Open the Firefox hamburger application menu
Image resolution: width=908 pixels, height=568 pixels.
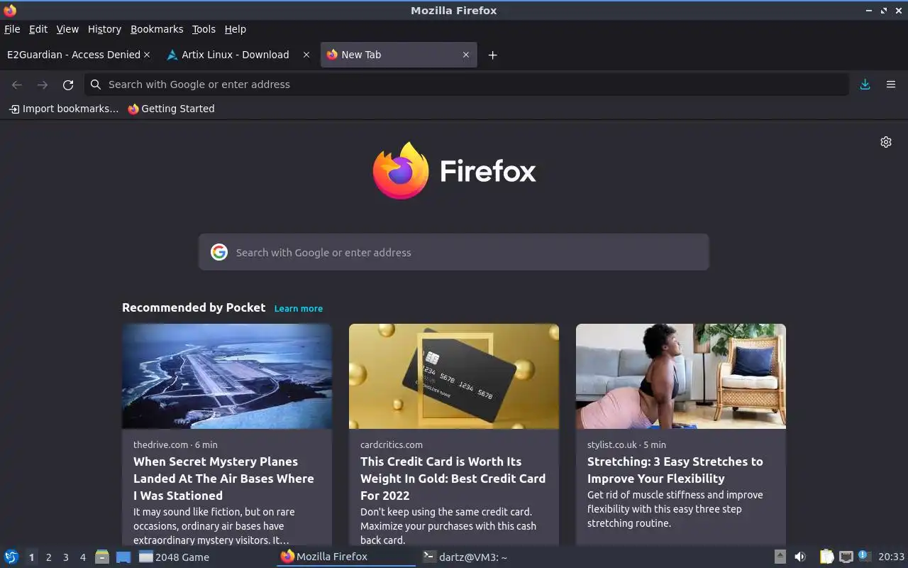(891, 84)
